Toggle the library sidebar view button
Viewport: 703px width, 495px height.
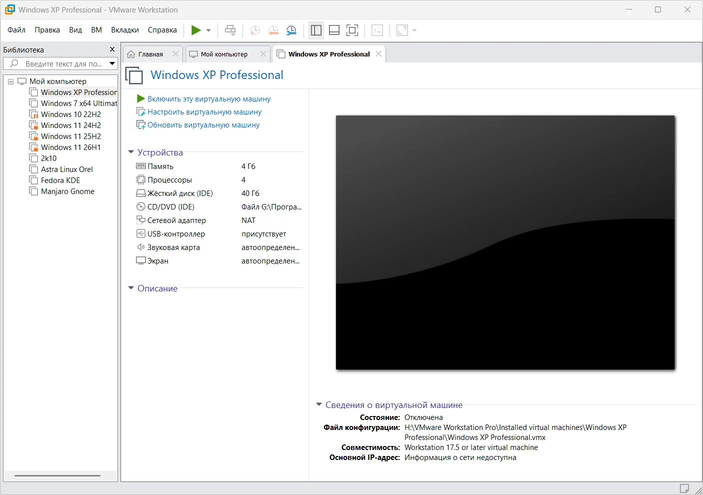pos(316,30)
